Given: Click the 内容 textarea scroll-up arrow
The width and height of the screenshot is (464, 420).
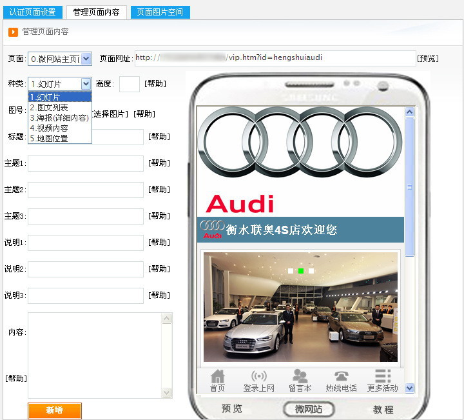Looking at the screenshot, I should pos(167,319).
